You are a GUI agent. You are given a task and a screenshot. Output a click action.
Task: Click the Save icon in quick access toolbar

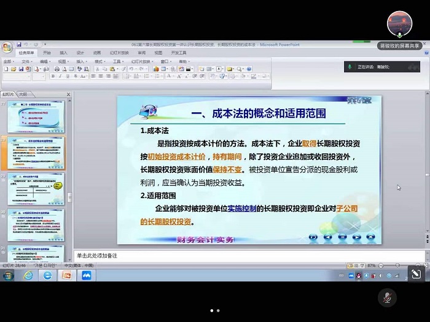point(19,45)
